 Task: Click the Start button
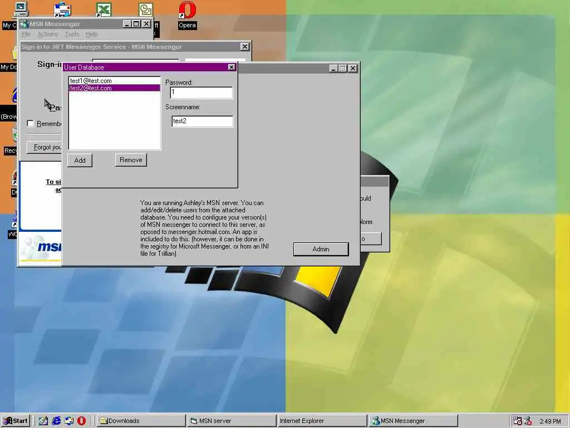(x=15, y=421)
